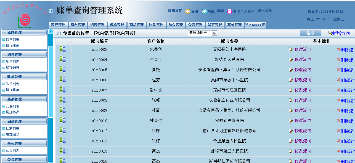The width and height of the screenshot is (355, 163).
Task: Click the edit personal profile icon
Action: [230, 11]
